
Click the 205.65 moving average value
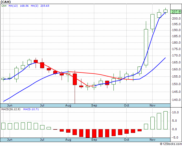click(45, 6)
